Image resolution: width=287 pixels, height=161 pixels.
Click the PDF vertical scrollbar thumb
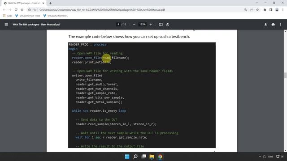[x=285, y=75]
